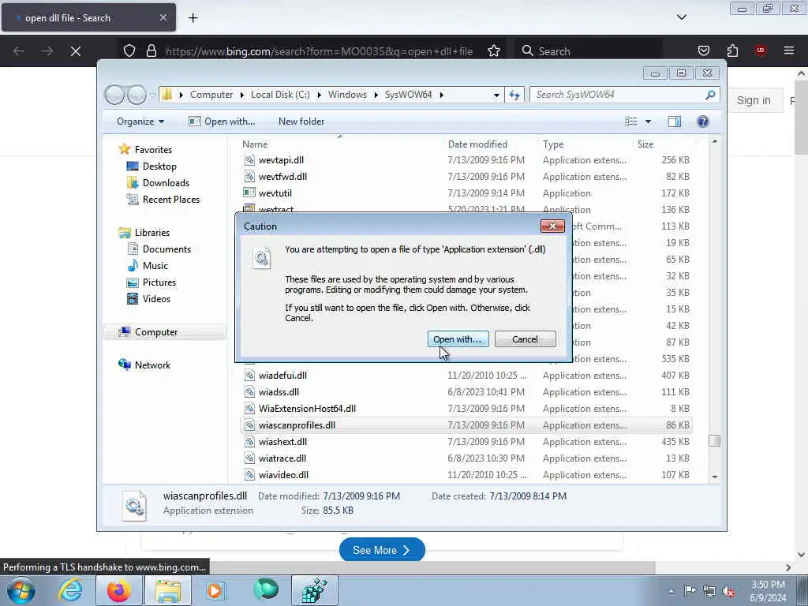Screen dimensions: 808x606
Task: Click Explorer back navigation button
Action: [114, 95]
